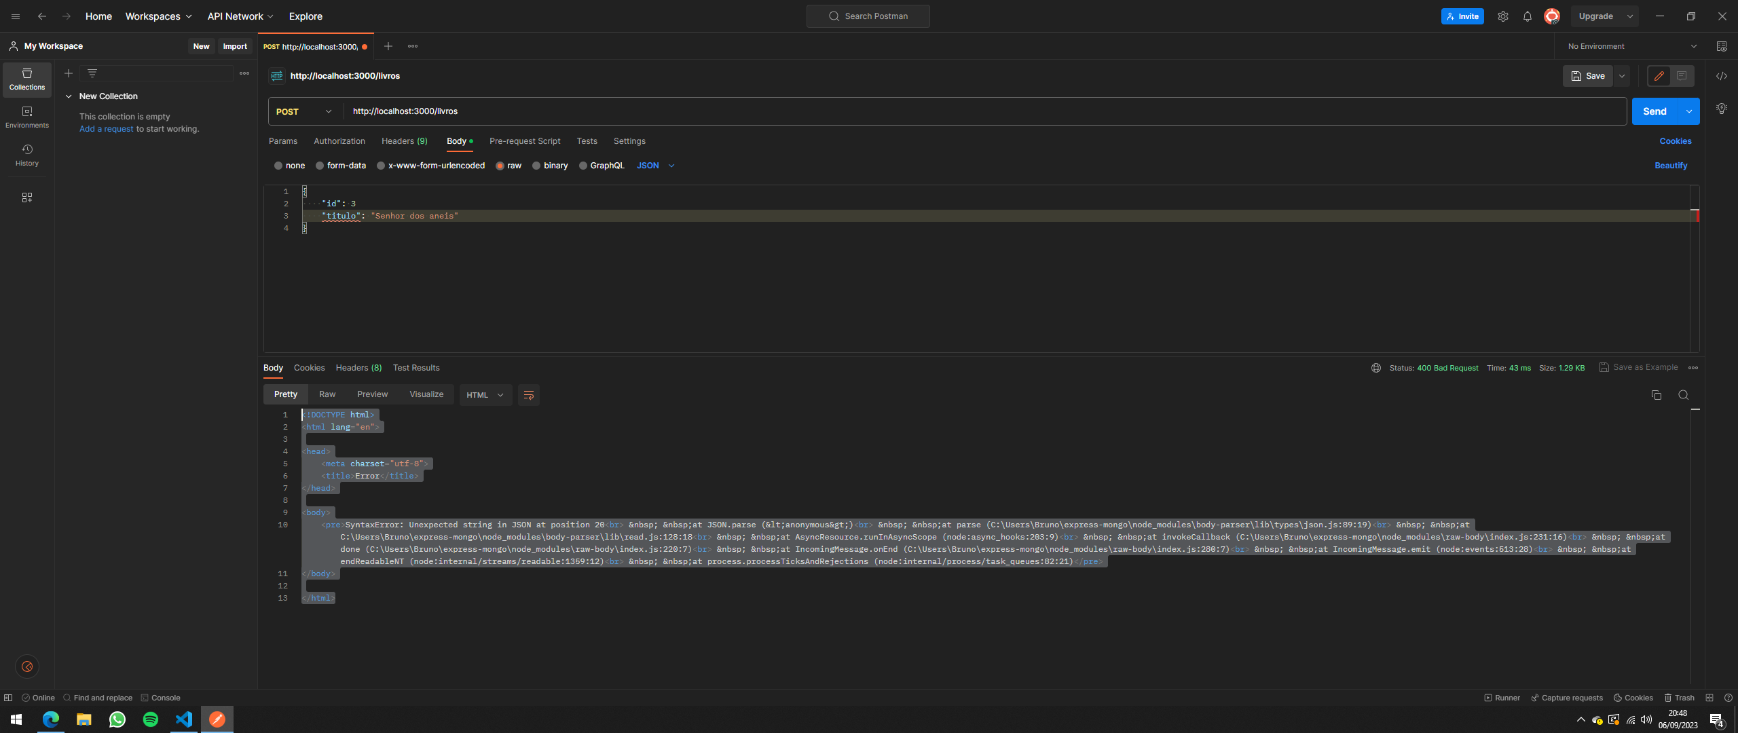Add a new request tab with plus
1738x733 pixels.
[388, 46]
